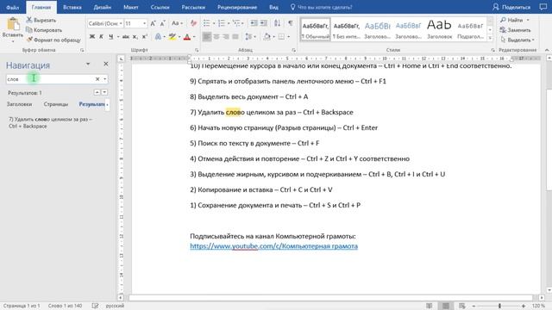The image size is (552, 310).
Task: Toggle italic (К) formatting
Action: pos(102,36)
